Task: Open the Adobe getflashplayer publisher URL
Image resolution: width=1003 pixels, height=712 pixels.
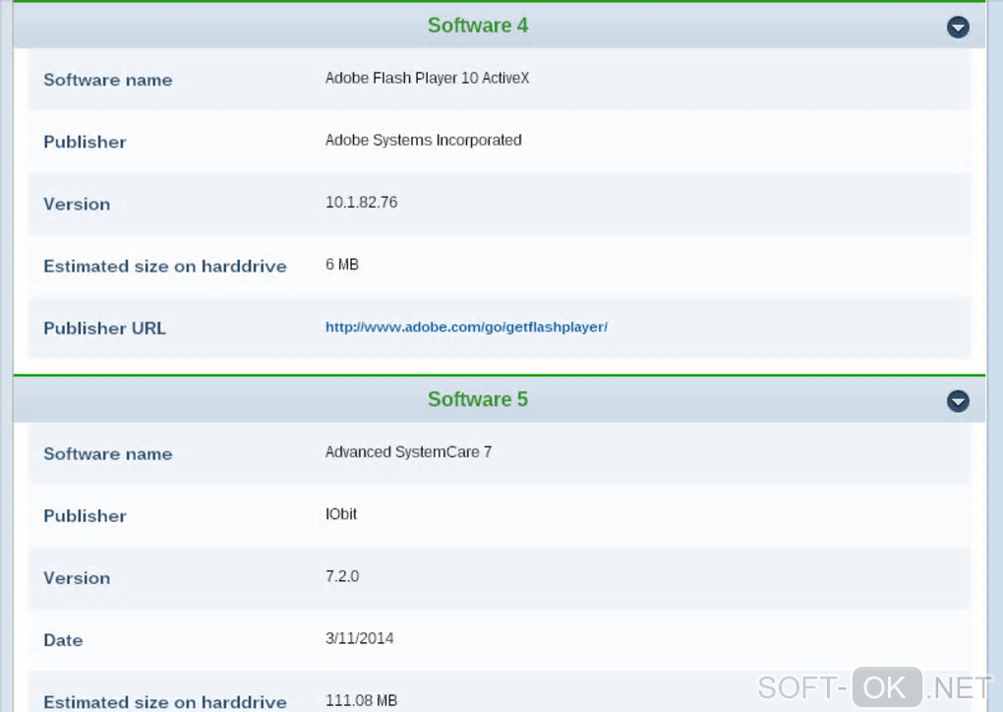Action: pos(466,327)
